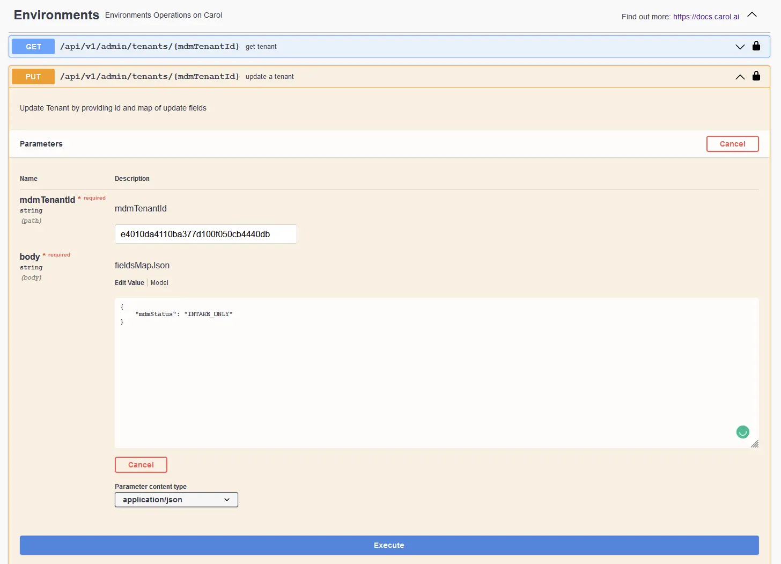Click the 'get tenant' summary text
This screenshot has width=781, height=564.
261,47
